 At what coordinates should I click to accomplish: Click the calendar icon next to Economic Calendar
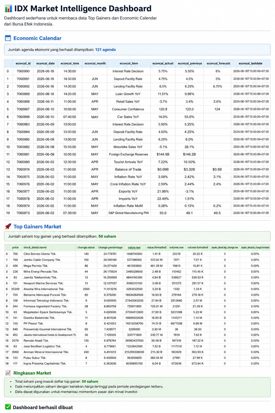pos(8,38)
